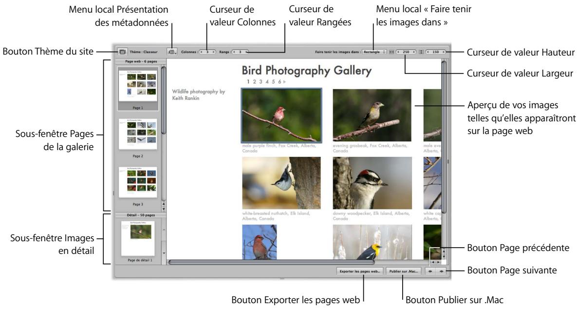
Task: Increase the Colonnes value with right arrow
Action: [x=213, y=52]
